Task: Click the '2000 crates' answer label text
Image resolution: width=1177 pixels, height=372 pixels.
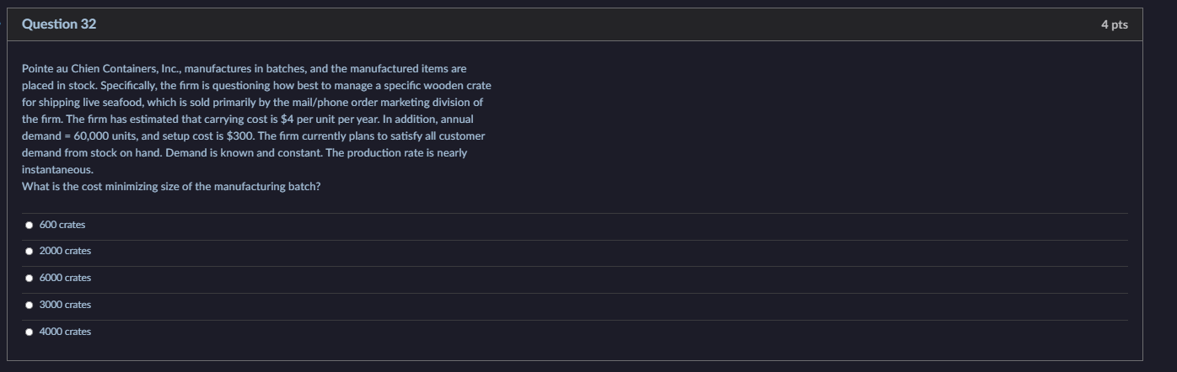Action: pyautogui.click(x=65, y=252)
